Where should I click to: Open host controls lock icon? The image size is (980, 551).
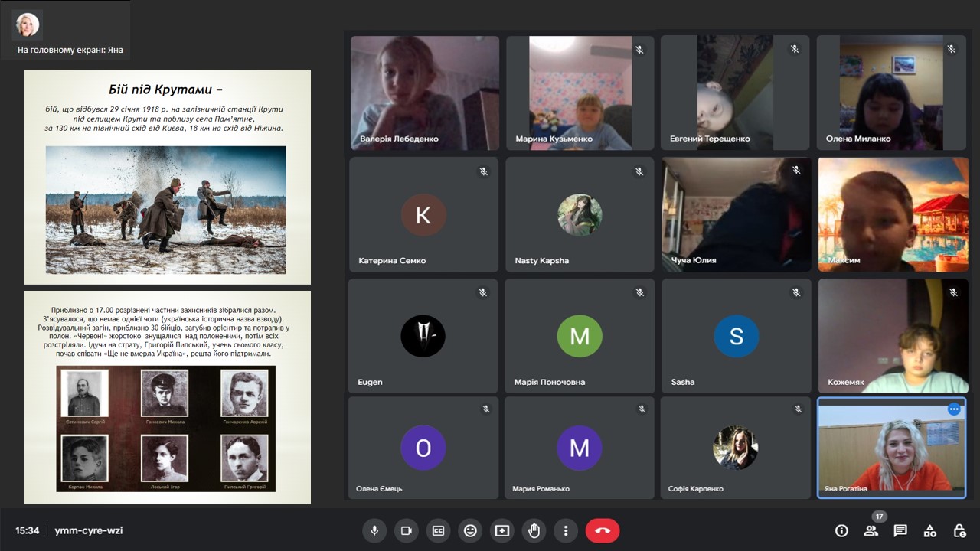[959, 530]
